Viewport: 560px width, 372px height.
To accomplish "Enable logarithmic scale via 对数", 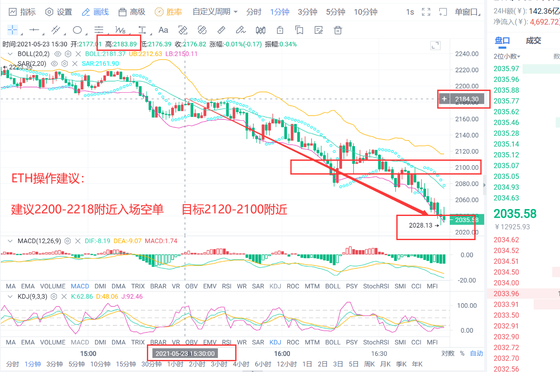I will tap(448, 353).
